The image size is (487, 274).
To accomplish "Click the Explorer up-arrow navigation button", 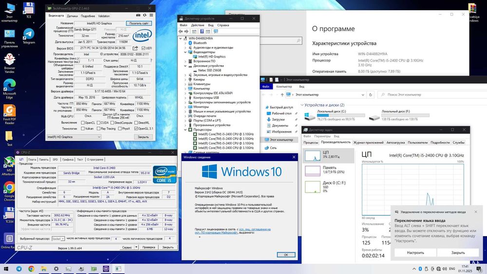I will (x=282, y=94).
